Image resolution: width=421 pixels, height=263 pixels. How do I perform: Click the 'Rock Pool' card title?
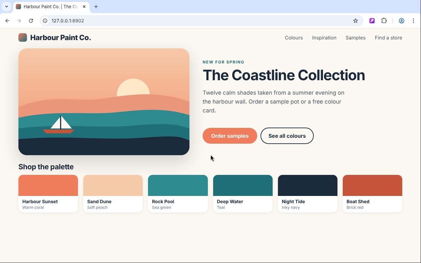[x=163, y=202]
